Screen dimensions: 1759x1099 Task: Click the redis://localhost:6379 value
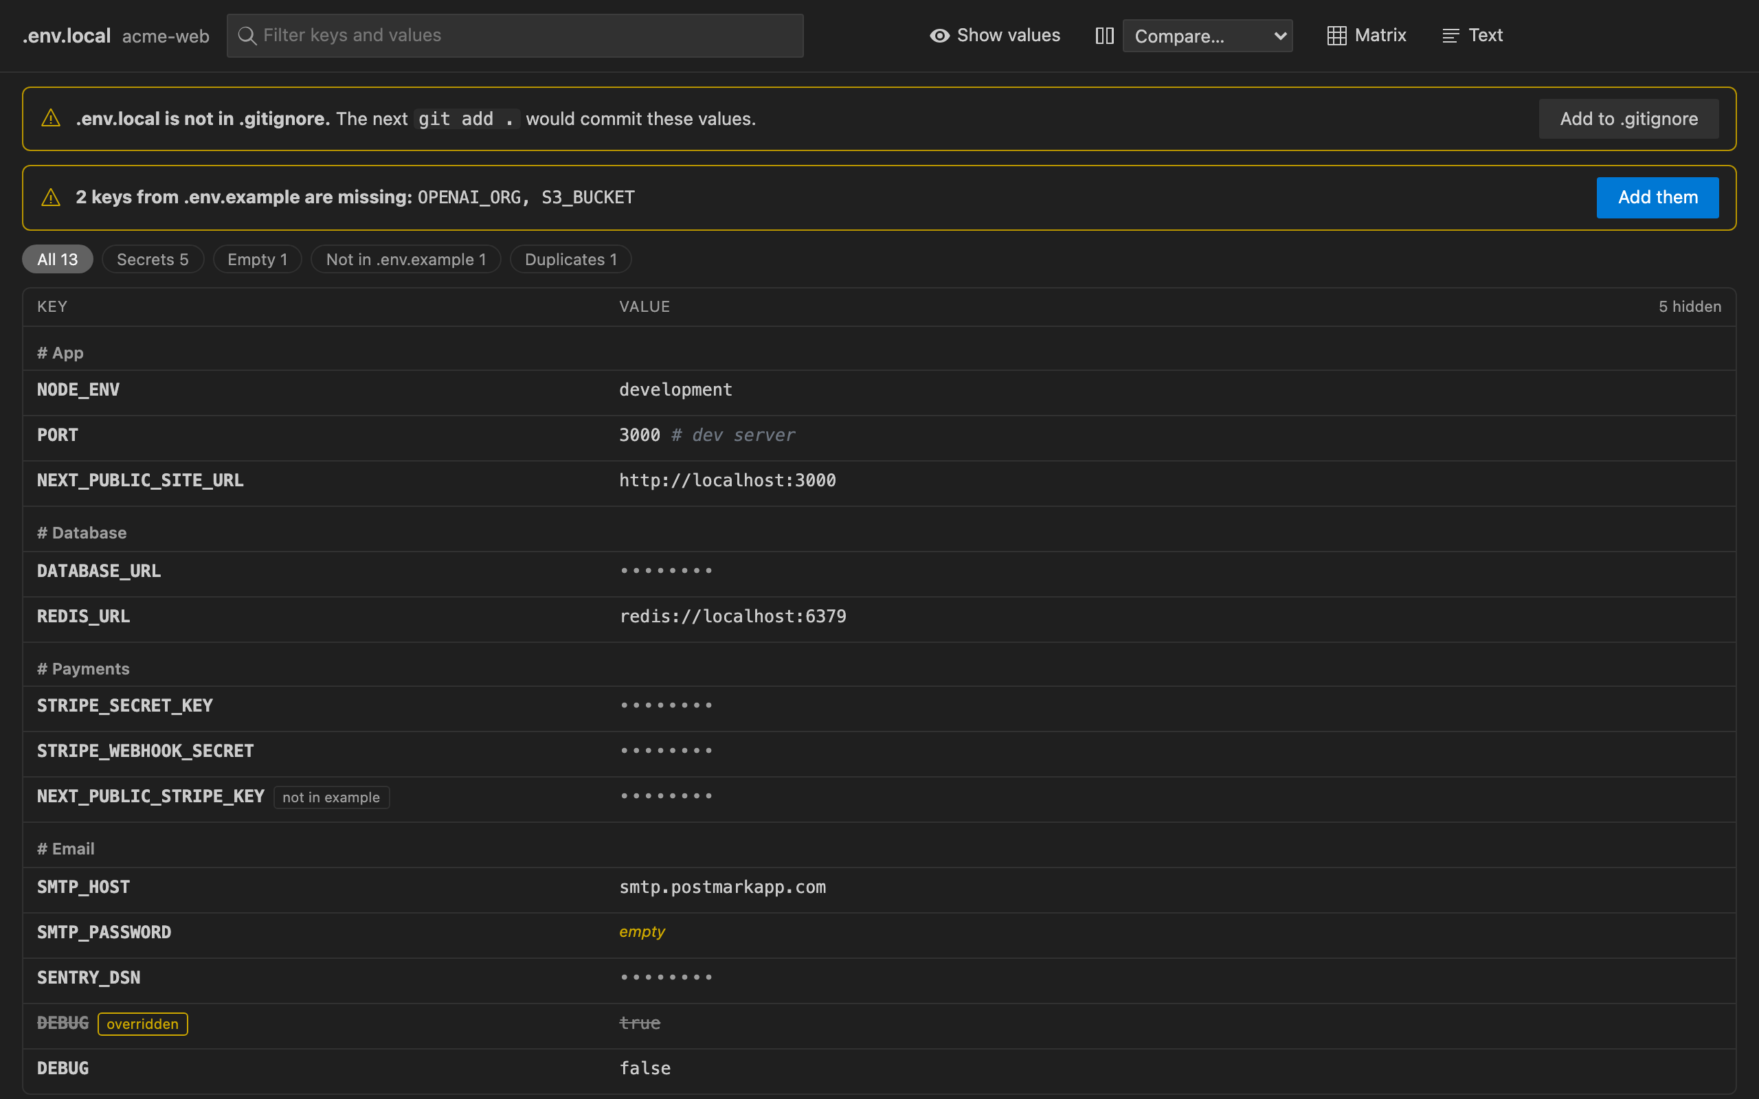tap(732, 616)
